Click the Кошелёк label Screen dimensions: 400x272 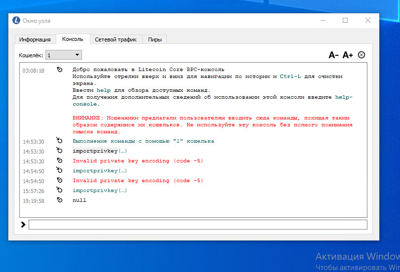(x=31, y=55)
